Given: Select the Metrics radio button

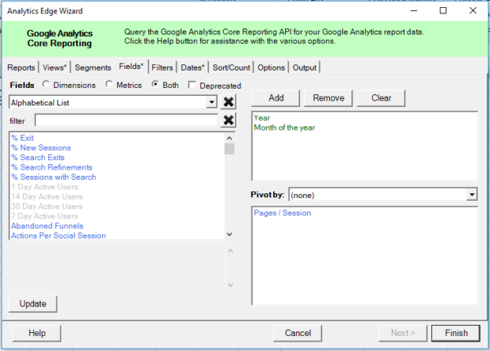Looking at the screenshot, I should click(108, 84).
